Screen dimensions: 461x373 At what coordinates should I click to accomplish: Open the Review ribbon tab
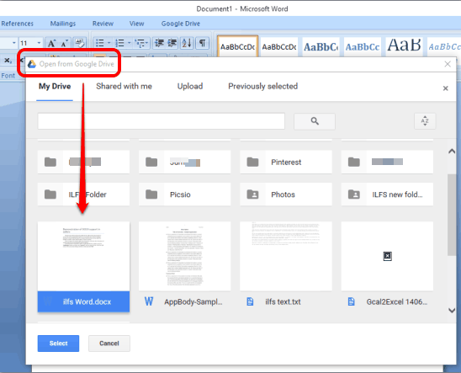(103, 24)
